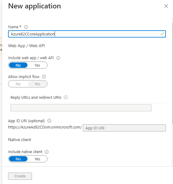Click info icon beside Reply URLs and redirect URIs
The width and height of the screenshot is (173, 184).
point(66,97)
